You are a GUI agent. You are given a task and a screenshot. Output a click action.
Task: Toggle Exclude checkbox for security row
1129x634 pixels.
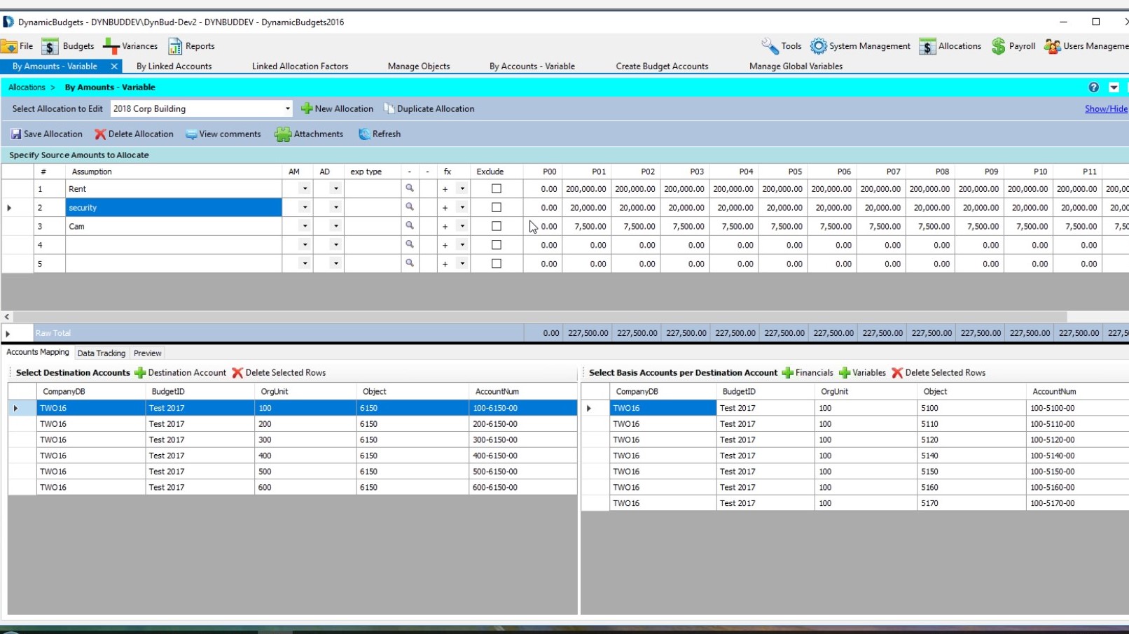[497, 208]
